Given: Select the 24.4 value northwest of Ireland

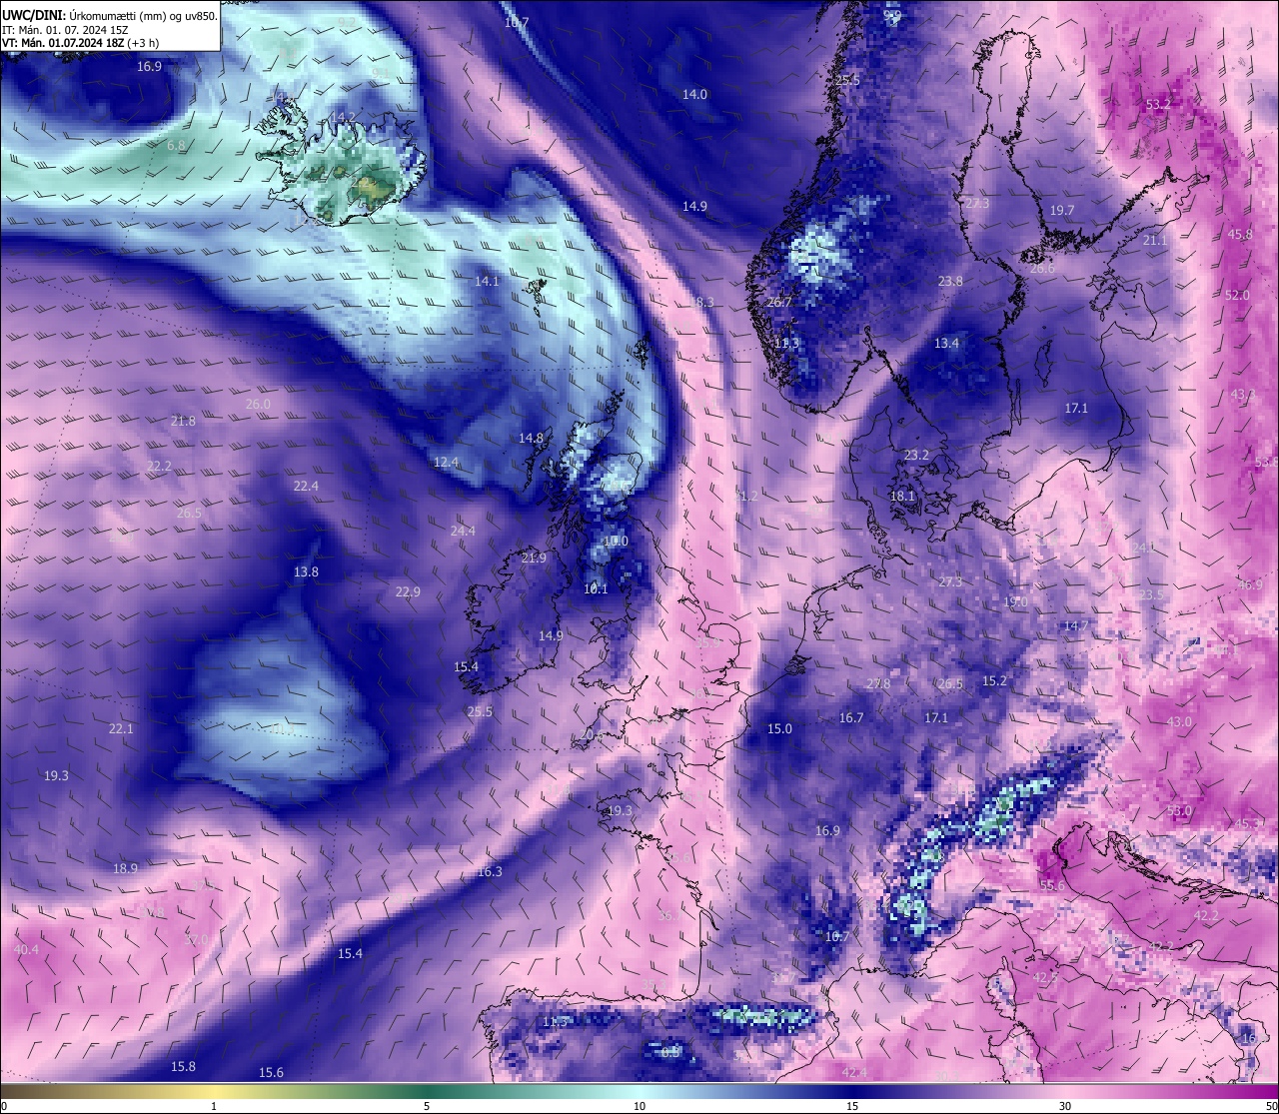Looking at the screenshot, I should click(463, 531).
